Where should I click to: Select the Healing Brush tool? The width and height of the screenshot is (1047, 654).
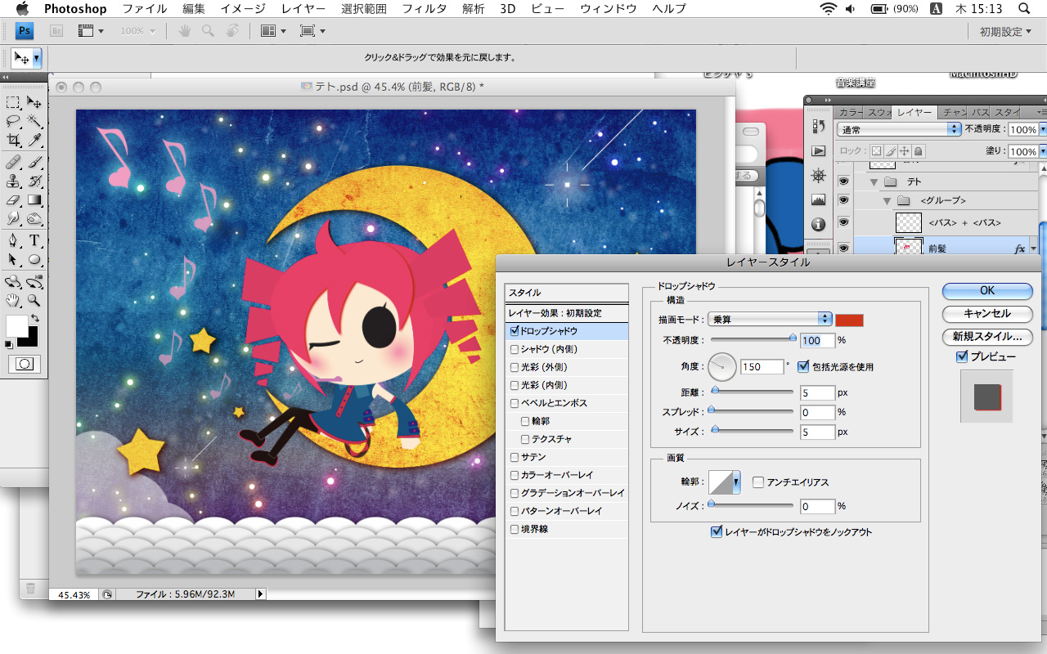click(x=13, y=161)
